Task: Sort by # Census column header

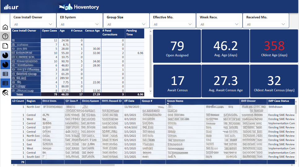Action: click(77, 31)
